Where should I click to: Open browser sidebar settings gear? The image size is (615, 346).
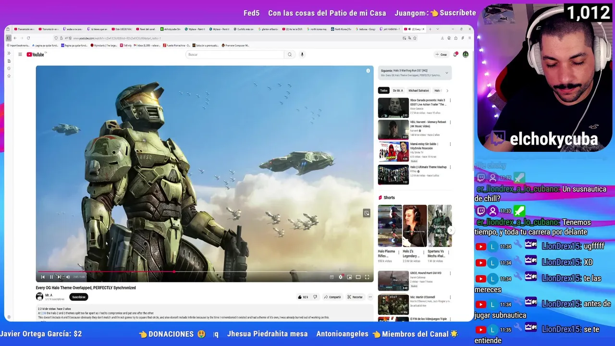(9, 317)
